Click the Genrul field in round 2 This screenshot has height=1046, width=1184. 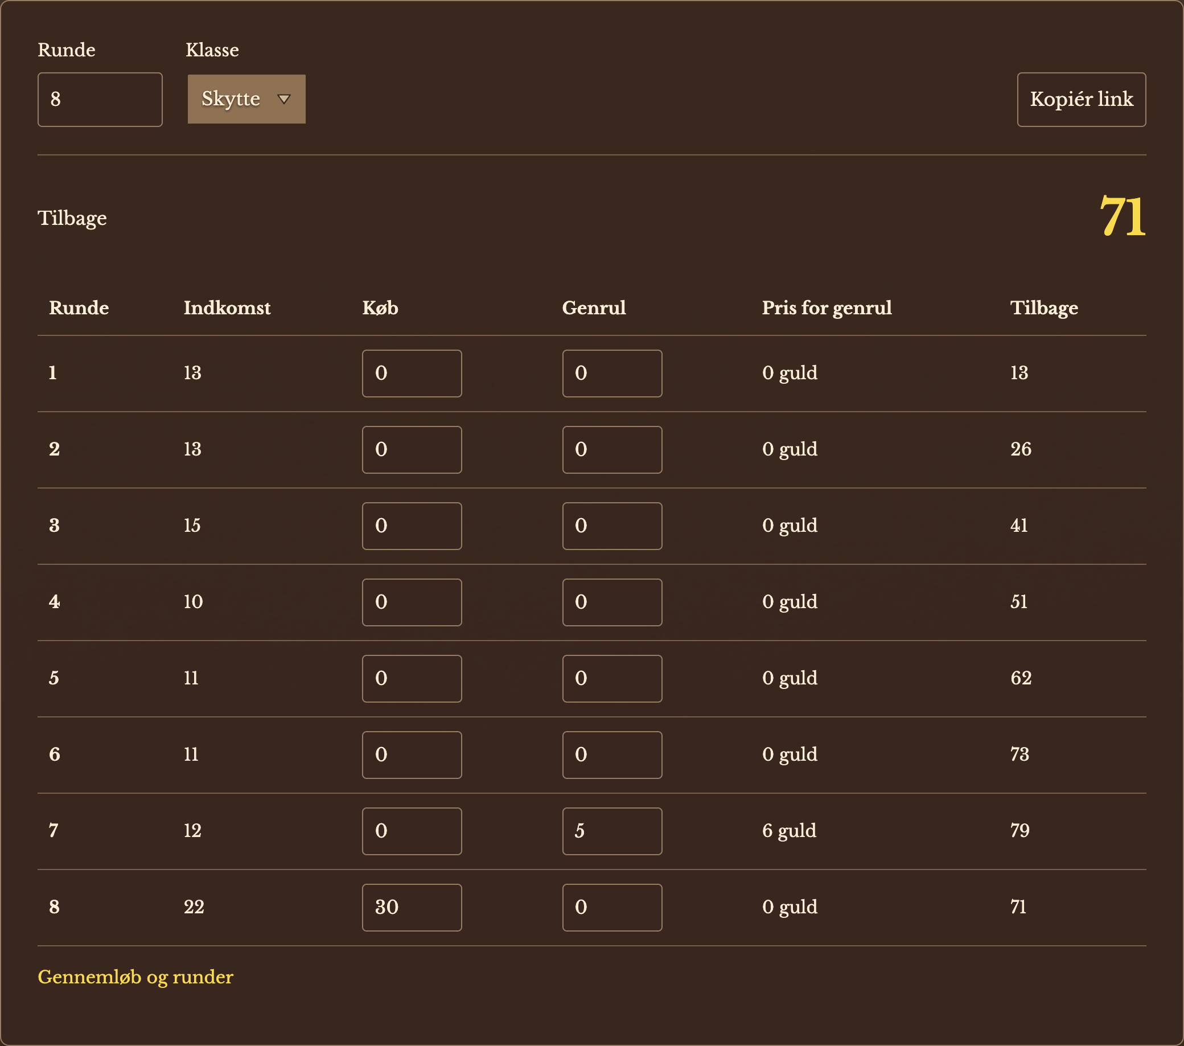pos(612,450)
